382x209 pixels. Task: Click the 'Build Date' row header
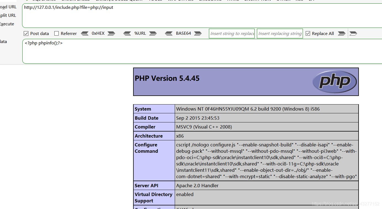tap(154, 118)
